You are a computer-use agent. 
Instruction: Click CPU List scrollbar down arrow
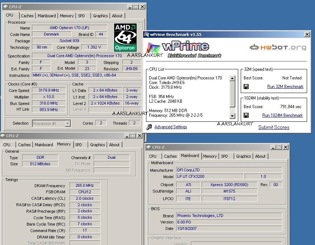(232, 116)
